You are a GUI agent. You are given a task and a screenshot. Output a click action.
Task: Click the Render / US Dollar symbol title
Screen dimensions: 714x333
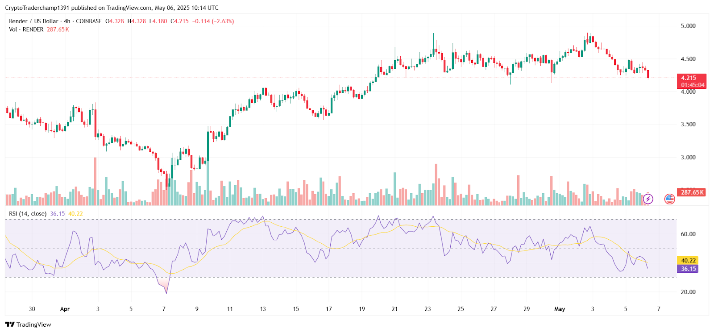33,21
